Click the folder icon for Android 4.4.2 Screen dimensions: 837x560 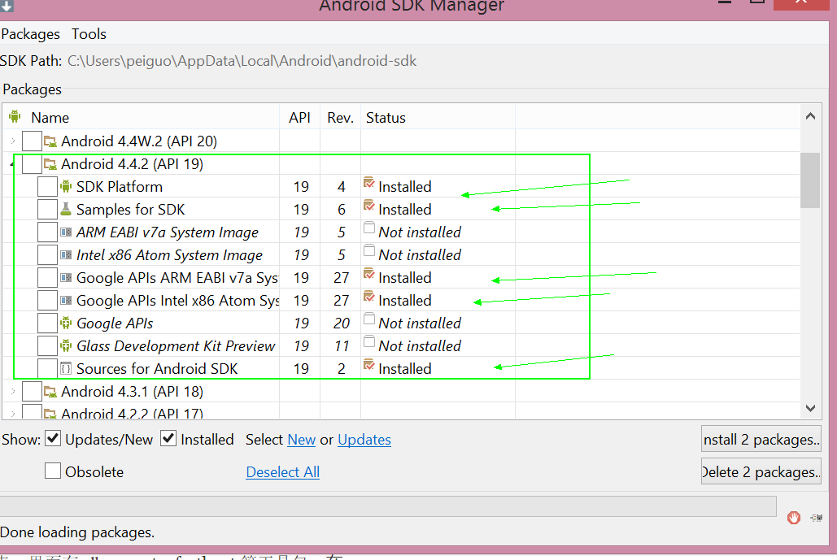(x=50, y=164)
